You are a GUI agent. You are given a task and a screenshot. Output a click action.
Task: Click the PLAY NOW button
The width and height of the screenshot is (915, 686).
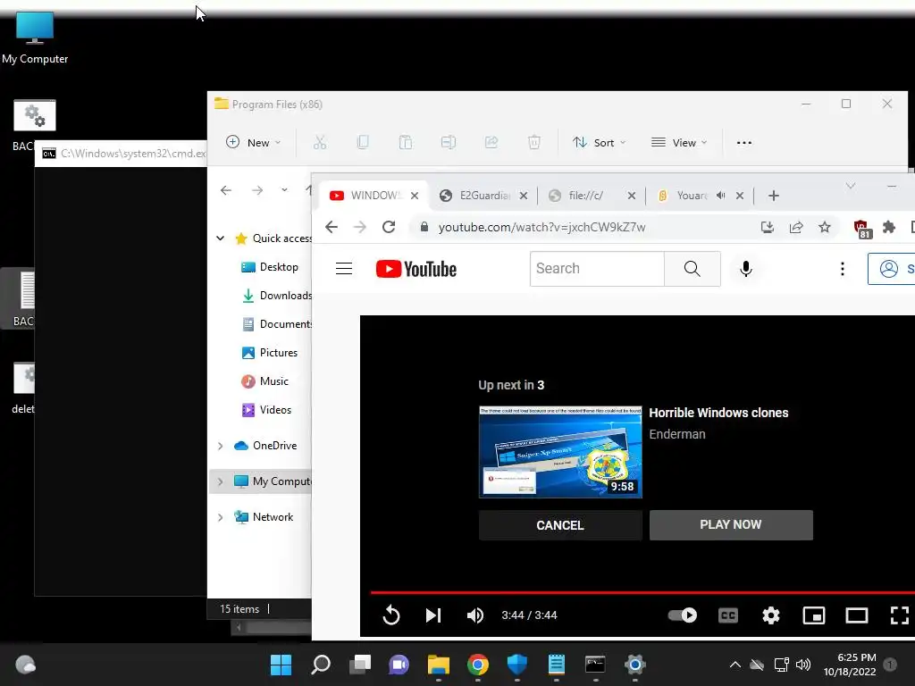pyautogui.click(x=731, y=524)
